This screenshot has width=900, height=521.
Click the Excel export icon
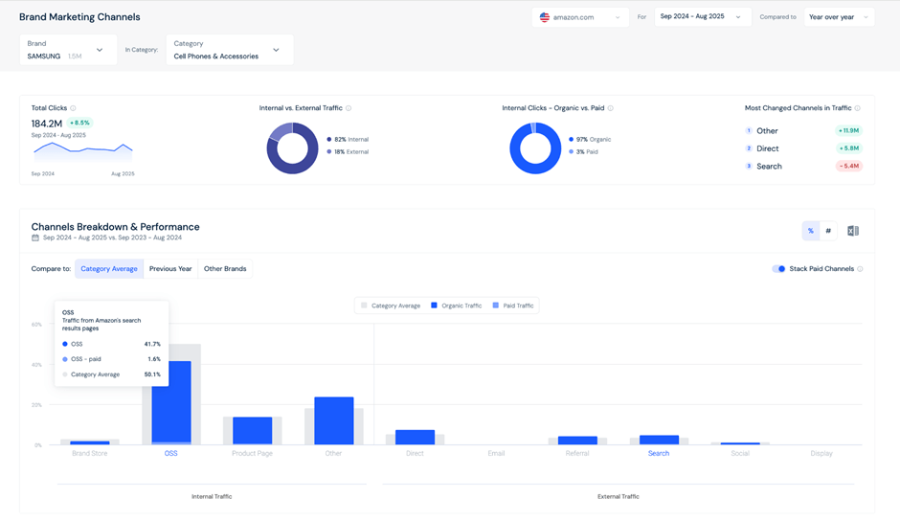point(852,231)
